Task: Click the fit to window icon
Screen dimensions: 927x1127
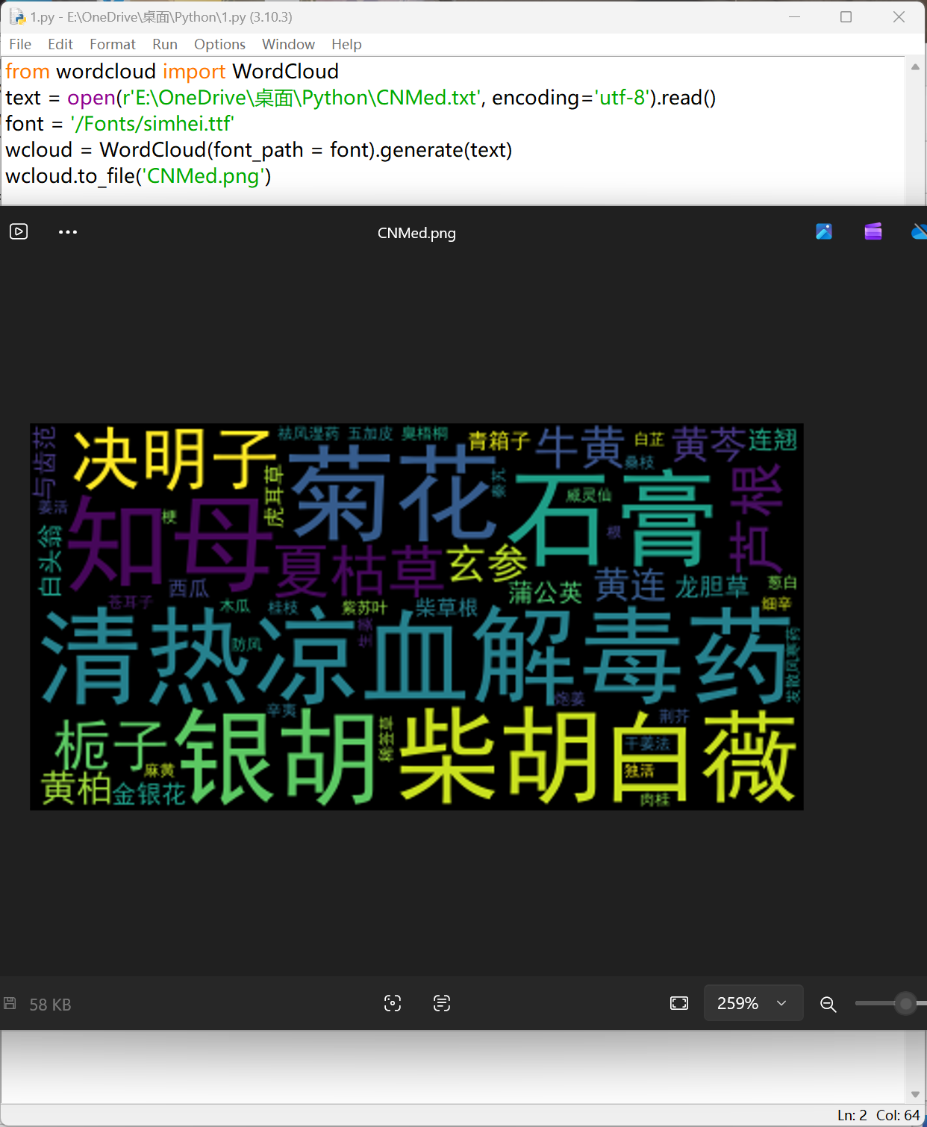Action: pyautogui.click(x=679, y=1003)
